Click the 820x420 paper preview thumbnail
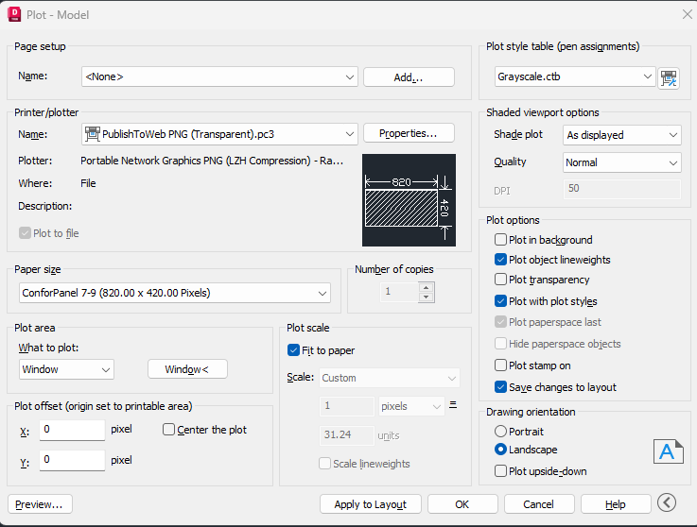The image size is (697, 527). (409, 200)
